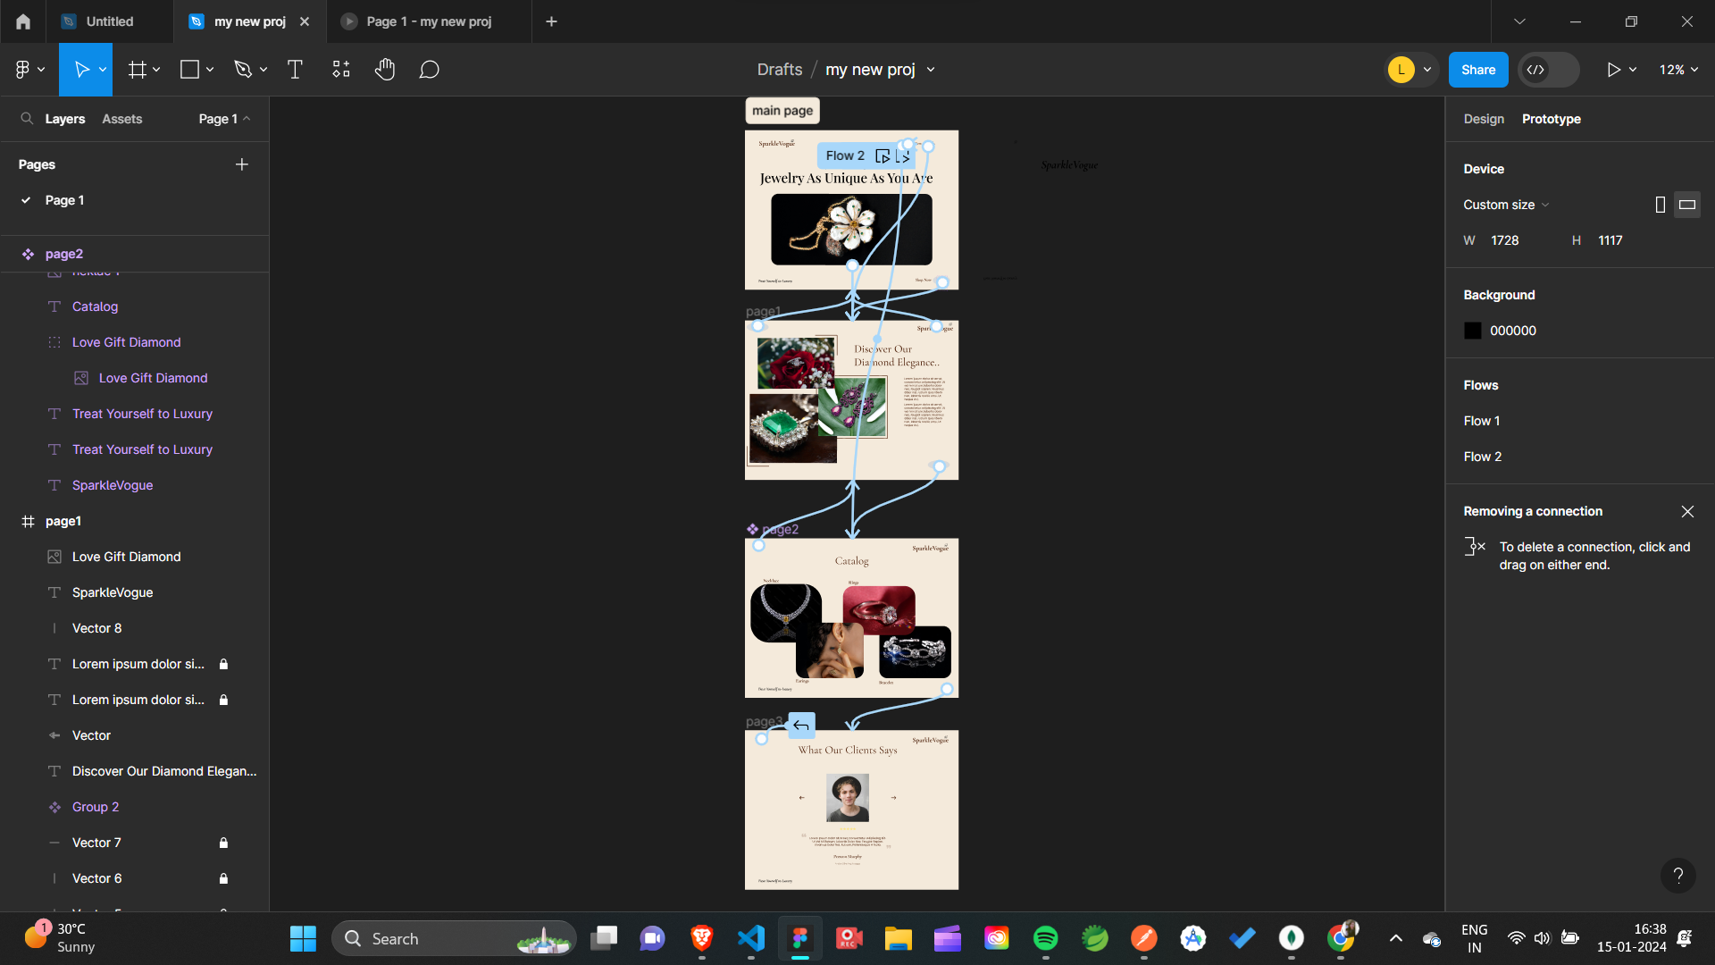Open a new tab with plus icon
Image resolution: width=1715 pixels, height=965 pixels.
click(551, 21)
